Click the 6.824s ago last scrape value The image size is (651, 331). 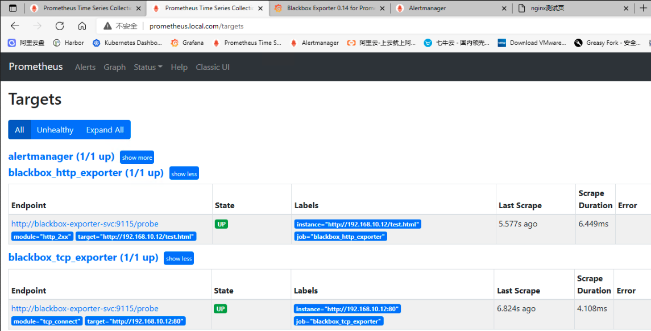516,309
